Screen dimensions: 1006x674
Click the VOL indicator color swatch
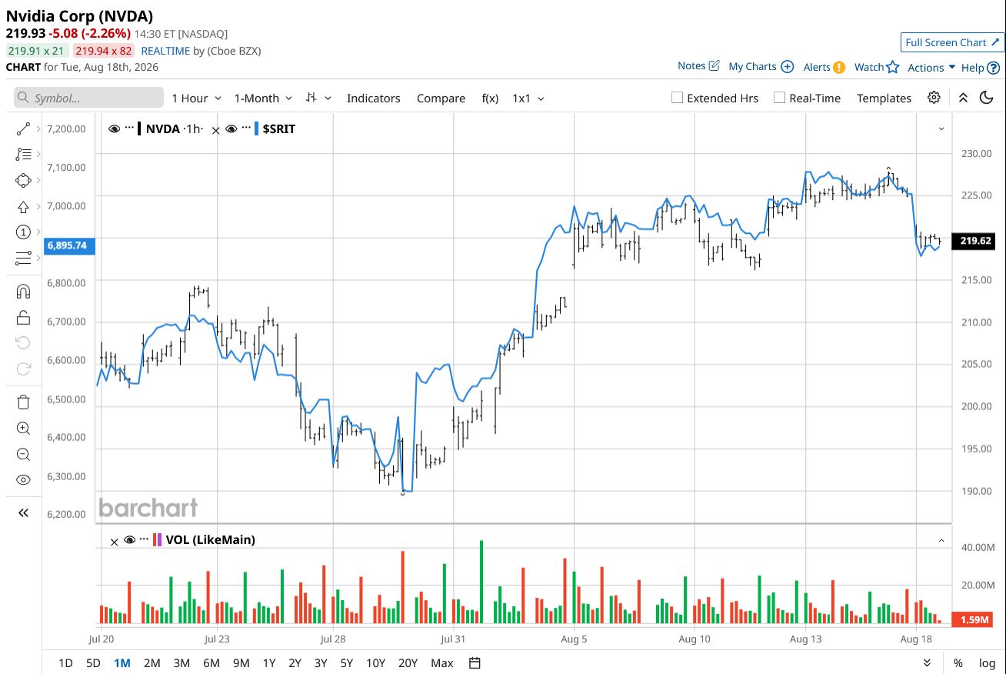pyautogui.click(x=158, y=539)
